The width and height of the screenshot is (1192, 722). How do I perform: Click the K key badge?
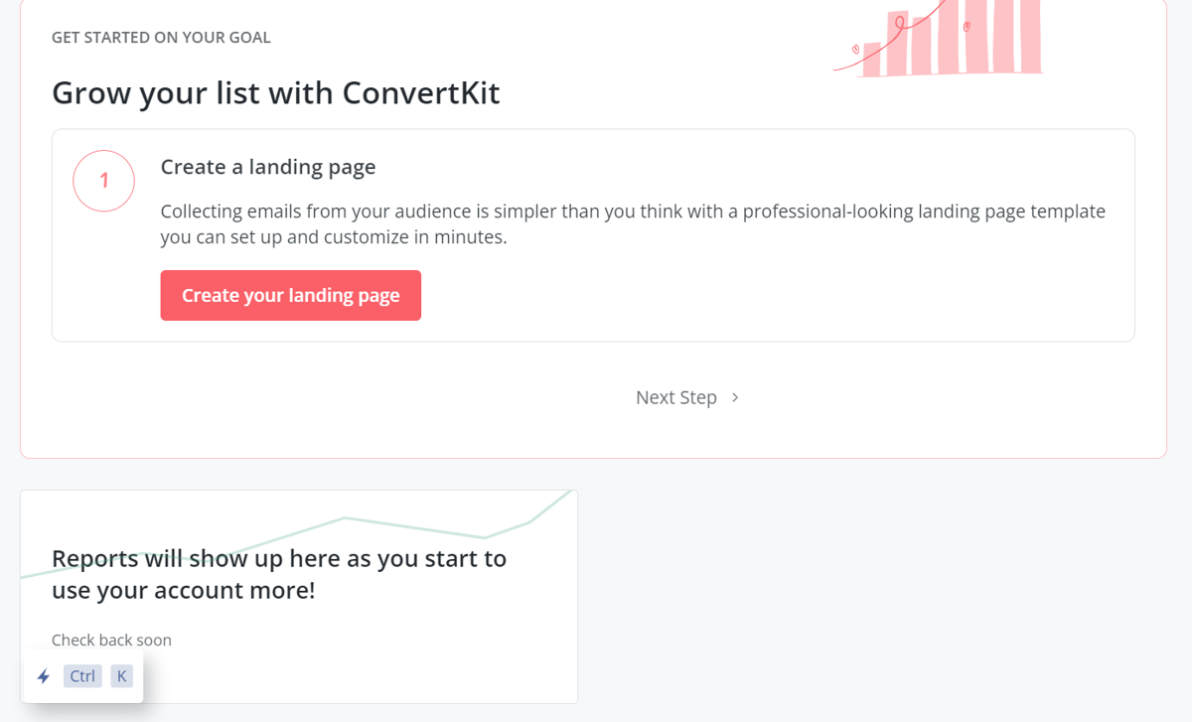coord(121,676)
